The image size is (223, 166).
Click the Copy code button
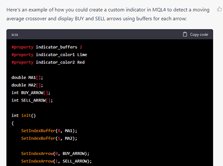tap(195, 34)
